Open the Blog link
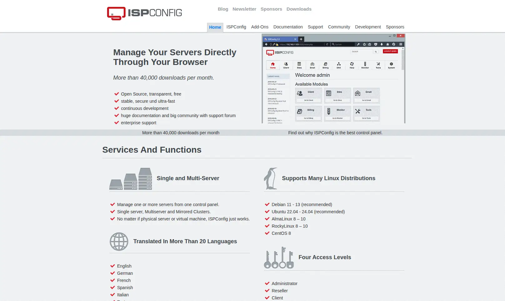The height and width of the screenshot is (301, 505). pyautogui.click(x=223, y=9)
